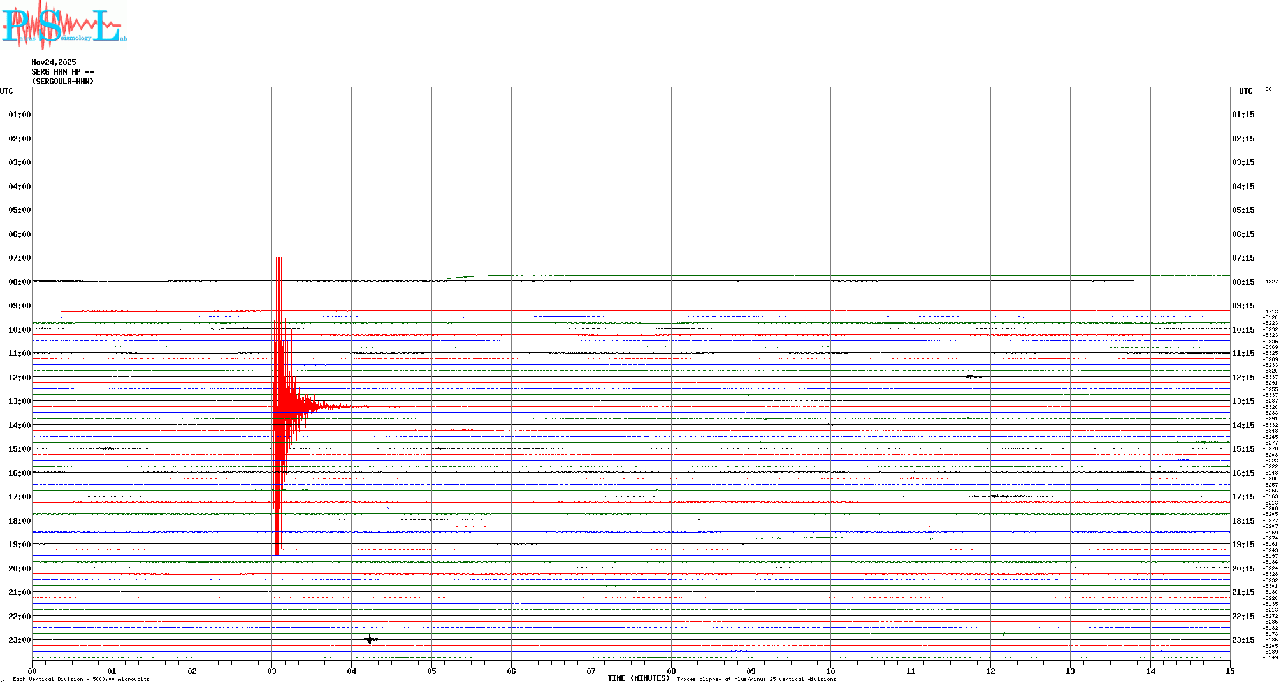Click the traces clipped footnote text
This screenshot has width=1281, height=688.
click(x=756, y=680)
